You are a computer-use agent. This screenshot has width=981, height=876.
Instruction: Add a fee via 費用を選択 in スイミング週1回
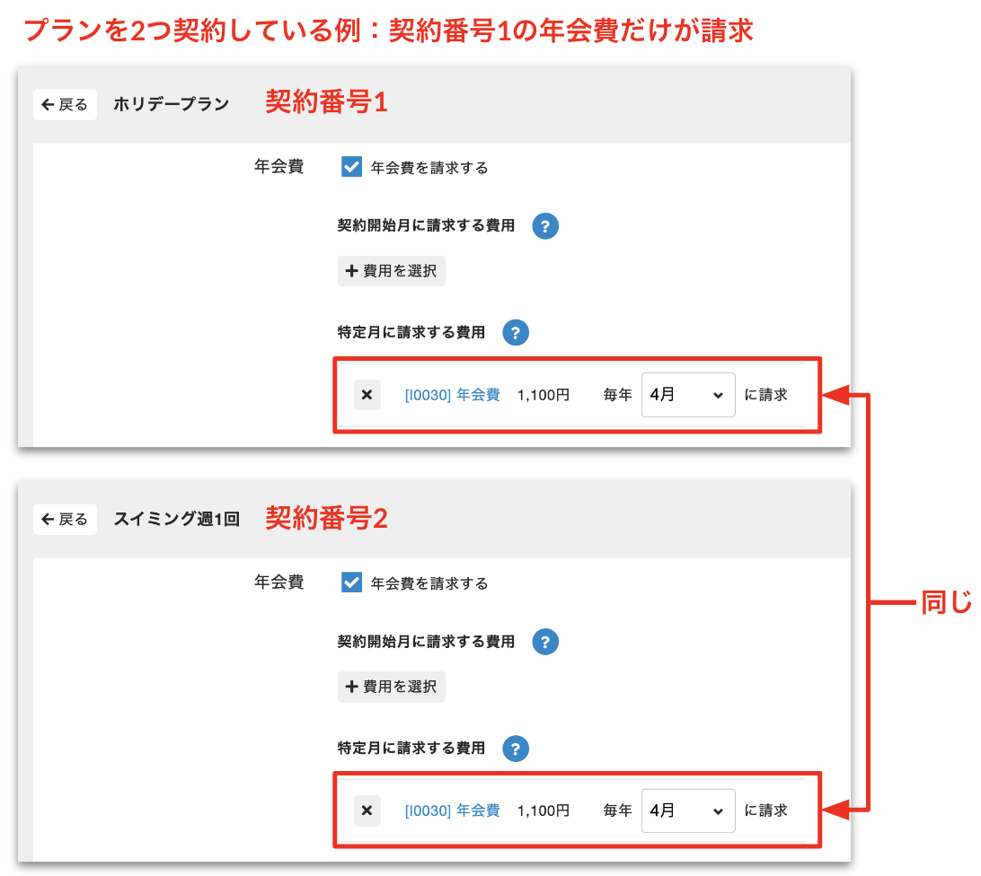392,688
